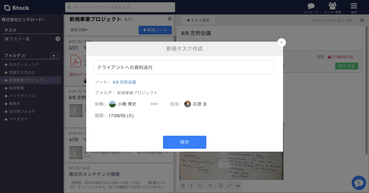Open the 8/8 定例会議 note link
The height and width of the screenshot is (193, 369).
point(124,82)
